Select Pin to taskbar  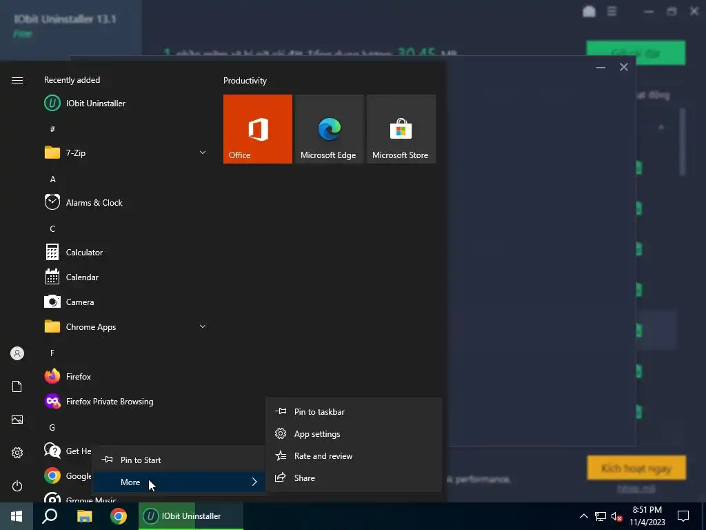[x=354, y=411]
